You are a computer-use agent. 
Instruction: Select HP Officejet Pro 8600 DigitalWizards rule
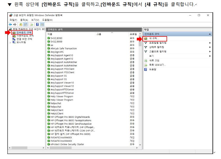92,117
